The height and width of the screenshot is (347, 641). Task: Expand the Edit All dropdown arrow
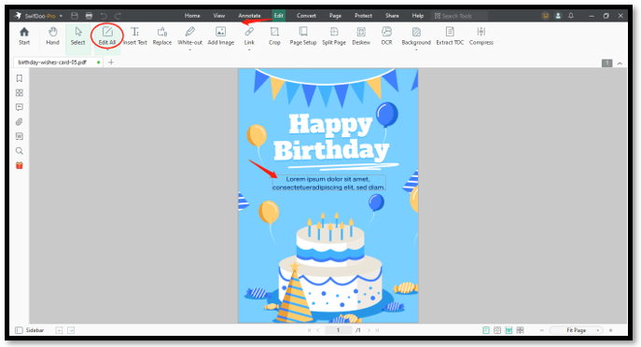click(107, 49)
